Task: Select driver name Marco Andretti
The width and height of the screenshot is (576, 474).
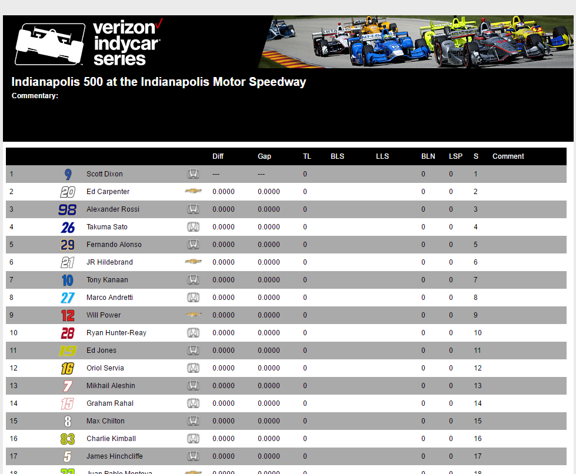Action: 109,298
